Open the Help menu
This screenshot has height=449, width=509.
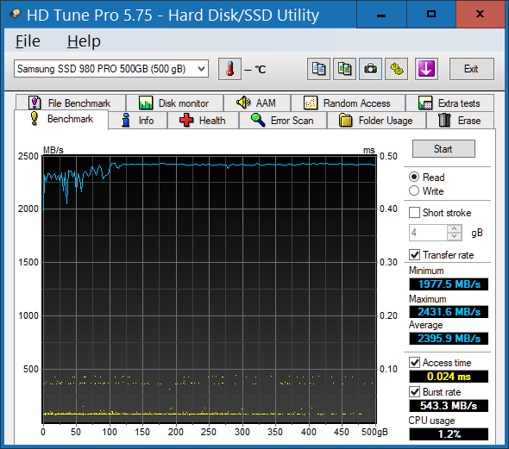(84, 41)
